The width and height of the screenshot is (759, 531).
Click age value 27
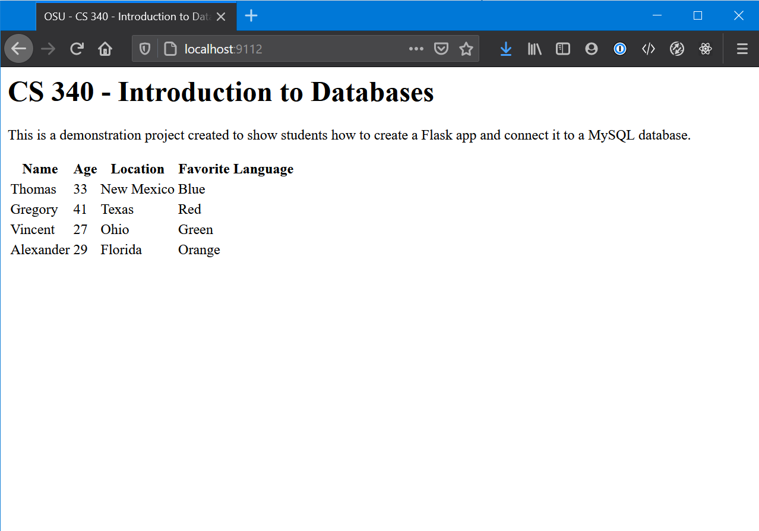coord(80,229)
